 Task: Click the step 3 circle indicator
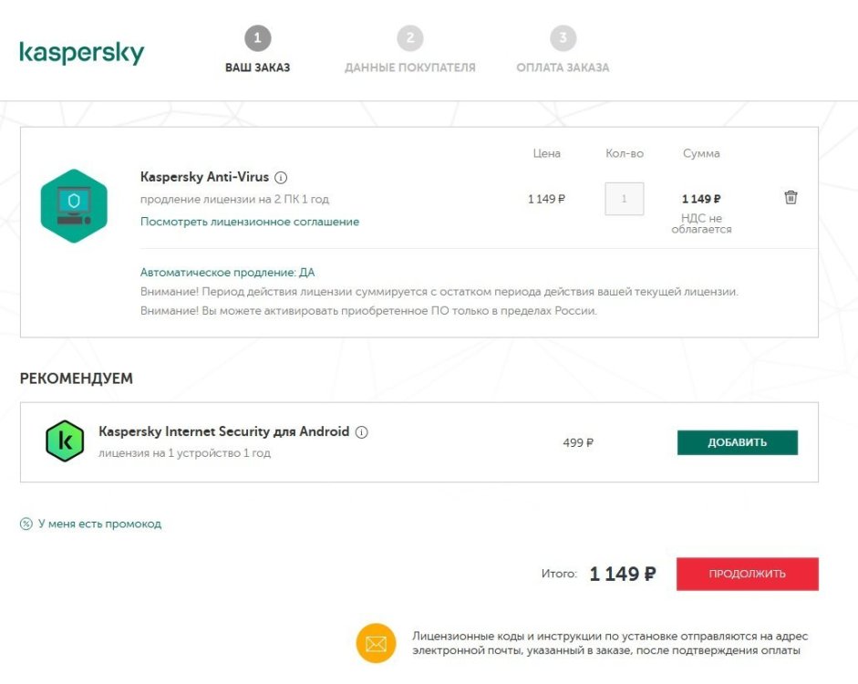pos(563,37)
